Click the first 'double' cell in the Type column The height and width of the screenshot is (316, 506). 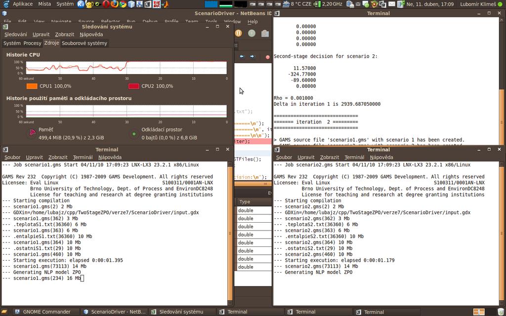(x=254, y=210)
